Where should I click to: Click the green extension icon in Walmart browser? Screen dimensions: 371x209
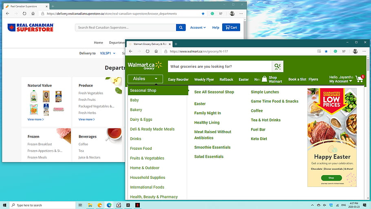(335, 51)
